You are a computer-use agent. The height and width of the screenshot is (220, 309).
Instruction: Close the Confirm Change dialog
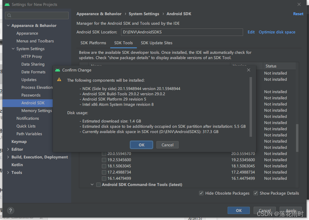click(x=249, y=70)
